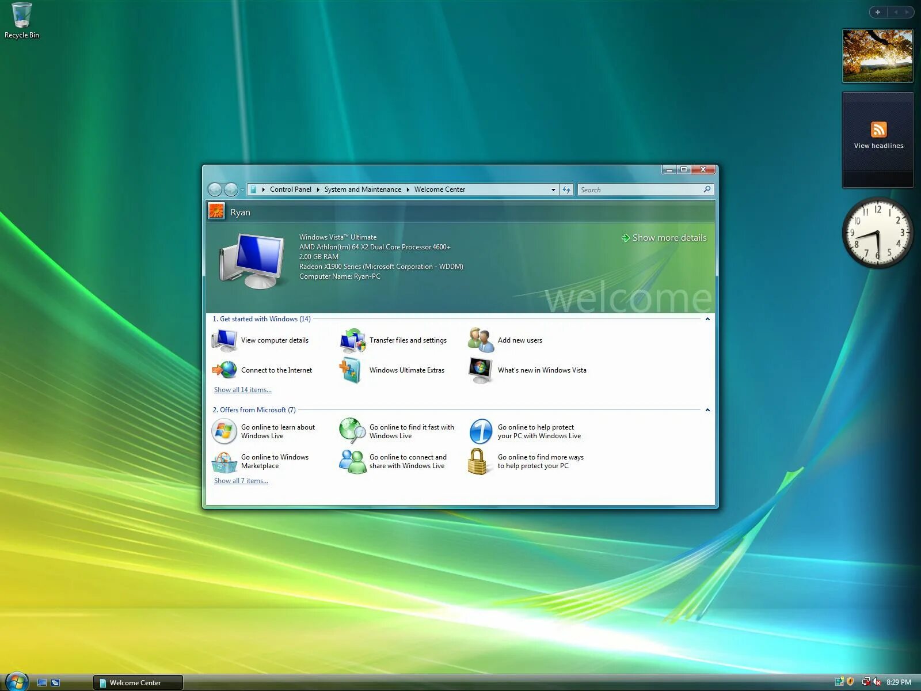This screenshot has height=691, width=921.
Task: Select Control Panel in the address breadcrumb
Action: coord(290,189)
